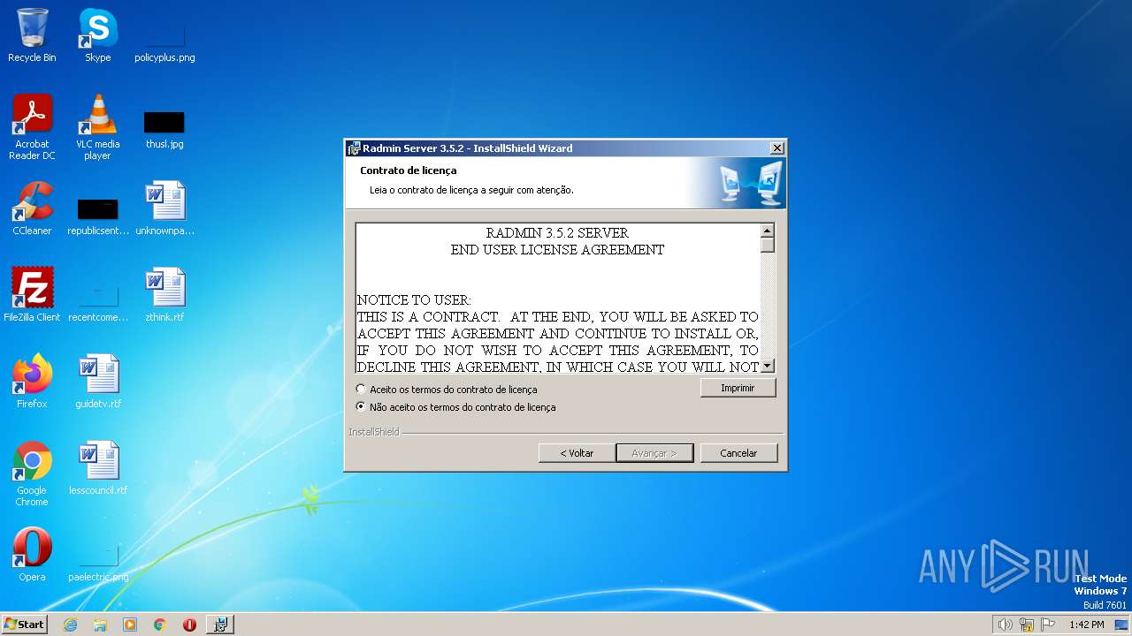Screen dimensions: 1132x636
Task: Close the Radmin Server InstallShield Wizard
Action: pyautogui.click(x=776, y=148)
